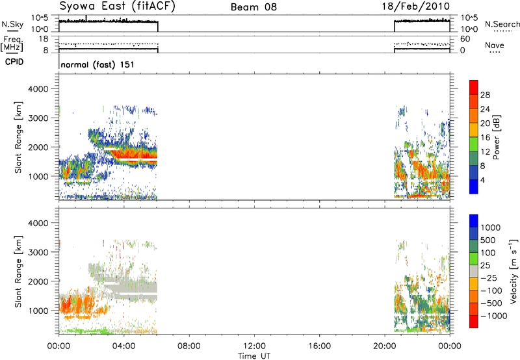Pick the red bottom segment of Velocity colorbar

click(x=474, y=322)
